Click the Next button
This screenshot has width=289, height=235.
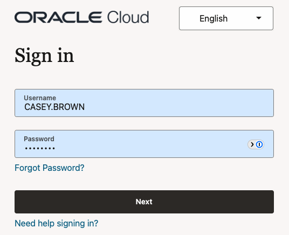(144, 202)
